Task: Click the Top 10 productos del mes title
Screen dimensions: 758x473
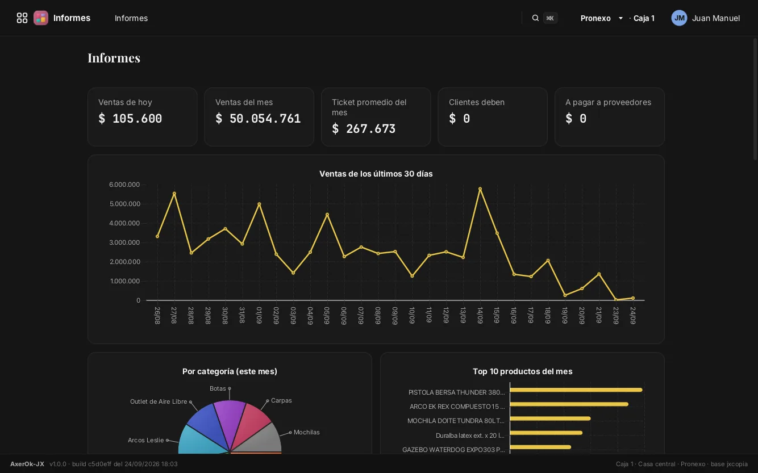Action: [523, 371]
